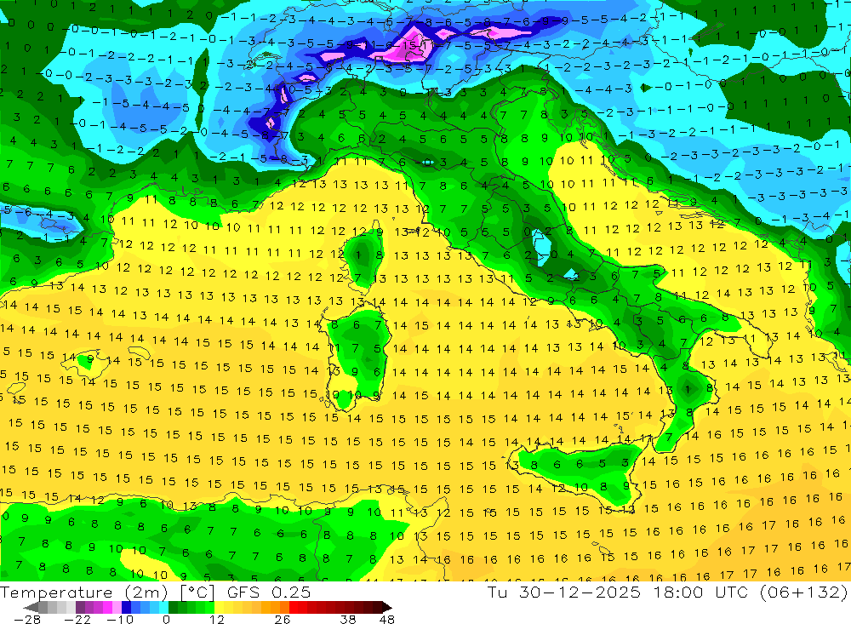Click the '-28' legend value

tap(27, 620)
